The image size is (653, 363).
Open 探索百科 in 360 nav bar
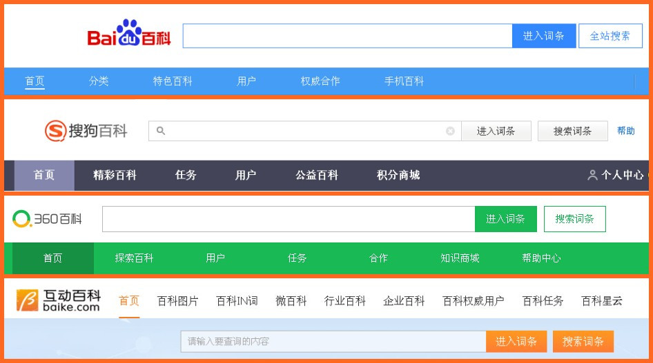[x=134, y=258]
